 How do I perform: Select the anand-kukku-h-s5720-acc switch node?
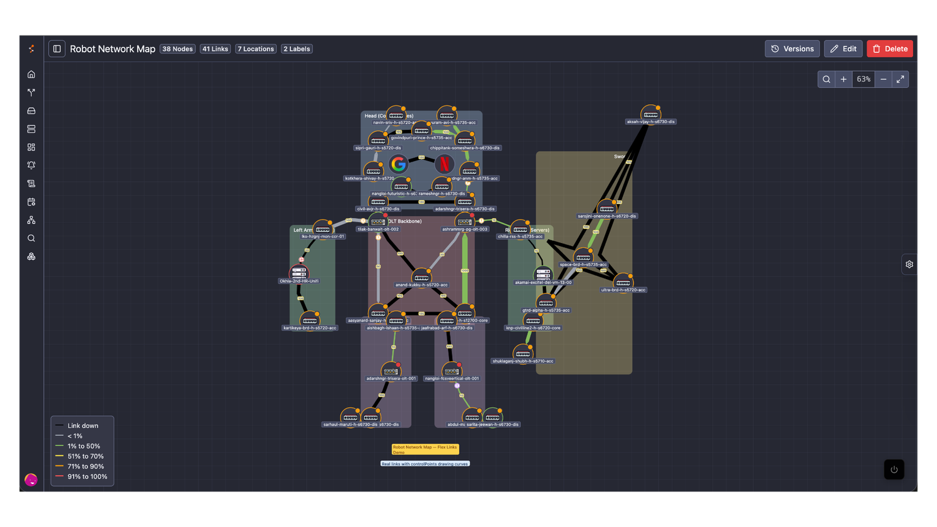pos(422,277)
